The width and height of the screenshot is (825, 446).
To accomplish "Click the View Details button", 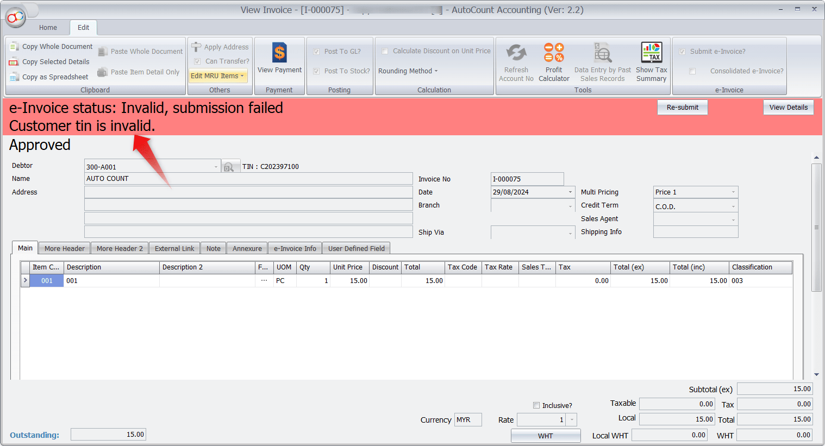I will click(789, 108).
